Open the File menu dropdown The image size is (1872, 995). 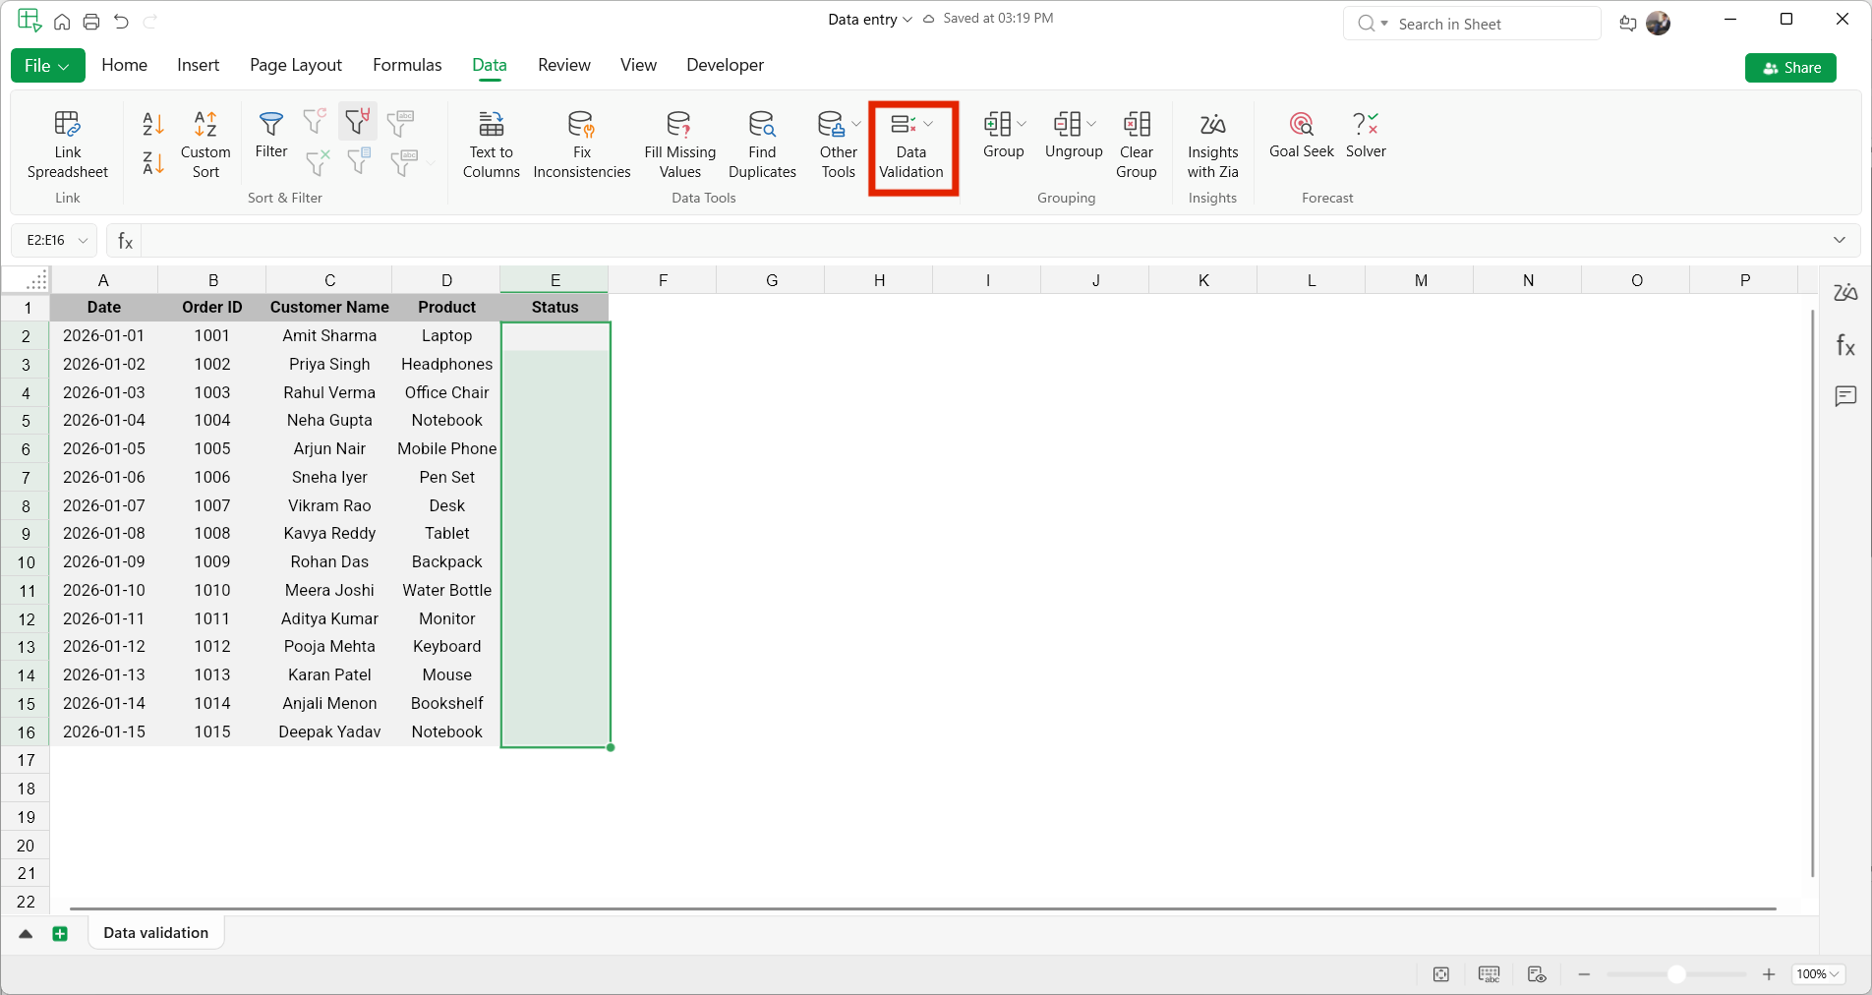[x=47, y=66]
